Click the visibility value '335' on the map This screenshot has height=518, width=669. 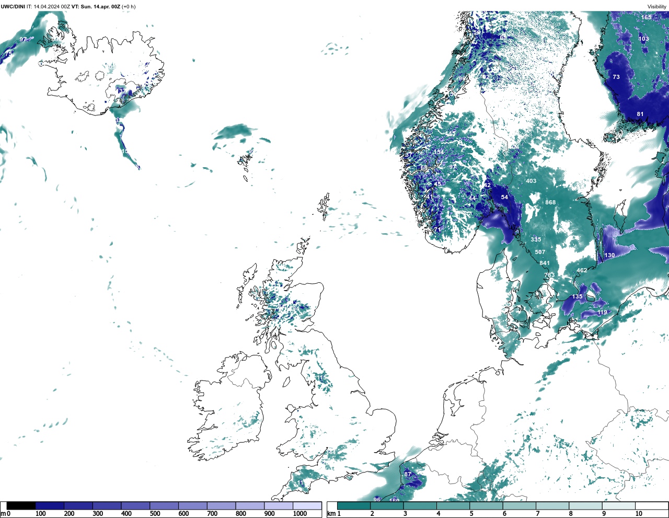[536, 239]
